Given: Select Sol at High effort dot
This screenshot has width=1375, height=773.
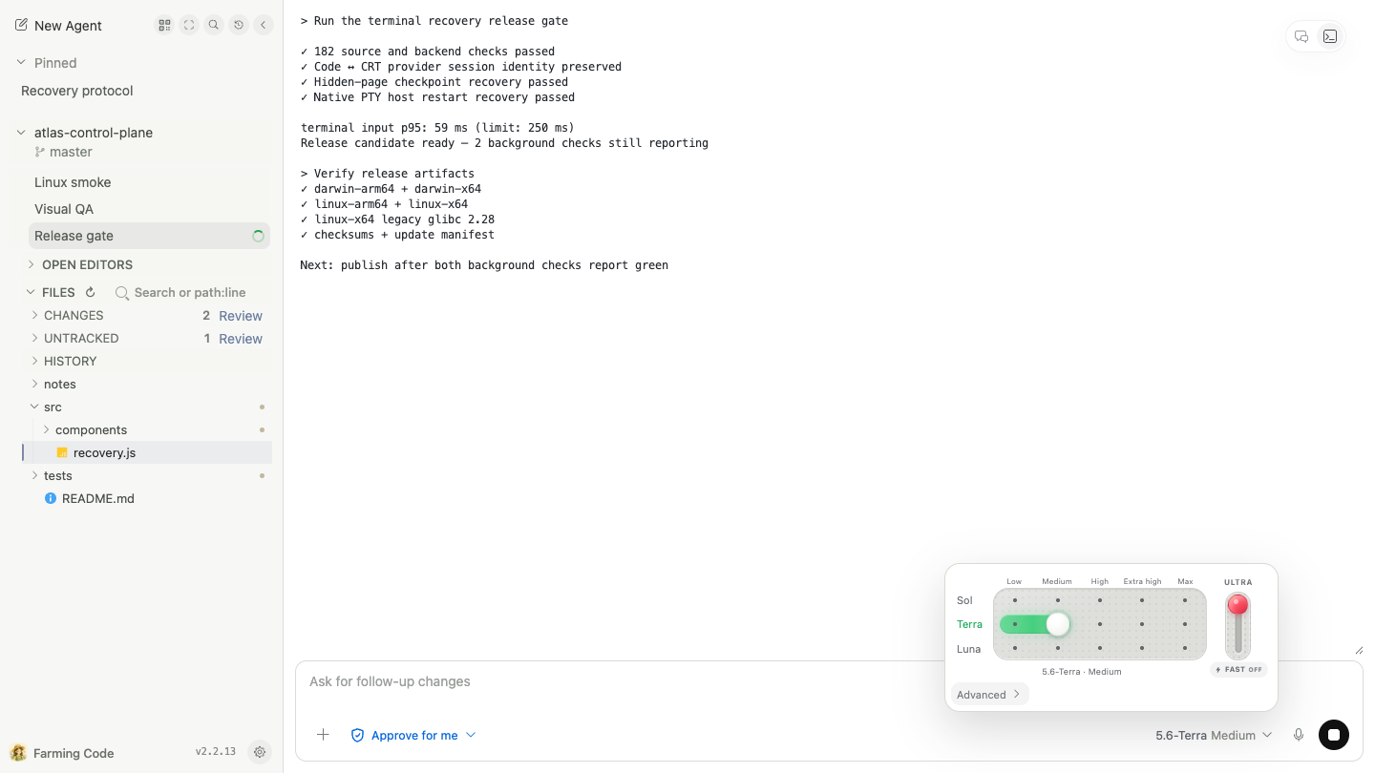Looking at the screenshot, I should click(1100, 600).
